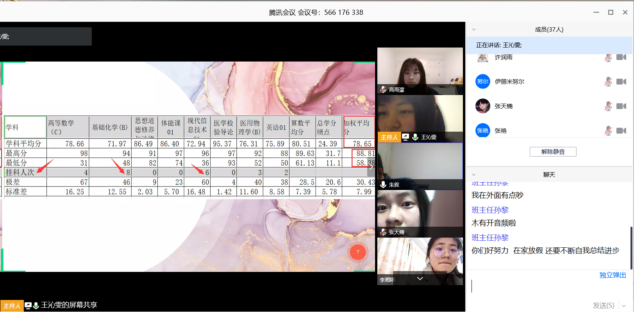Collapse the 聊天 chat panel
The width and height of the screenshot is (634, 312).
click(474, 175)
